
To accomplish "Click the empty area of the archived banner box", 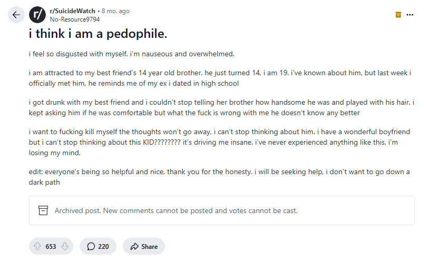I will [x=358, y=210].
